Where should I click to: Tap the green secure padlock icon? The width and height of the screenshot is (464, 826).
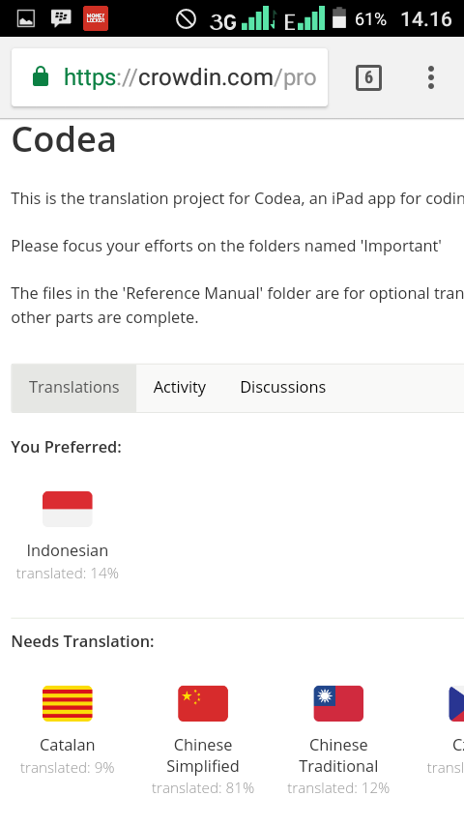41,76
